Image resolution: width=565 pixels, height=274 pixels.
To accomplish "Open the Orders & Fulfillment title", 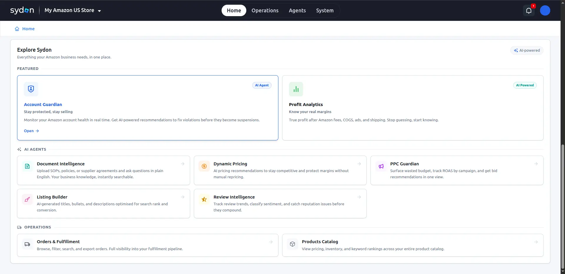I will 58,242.
